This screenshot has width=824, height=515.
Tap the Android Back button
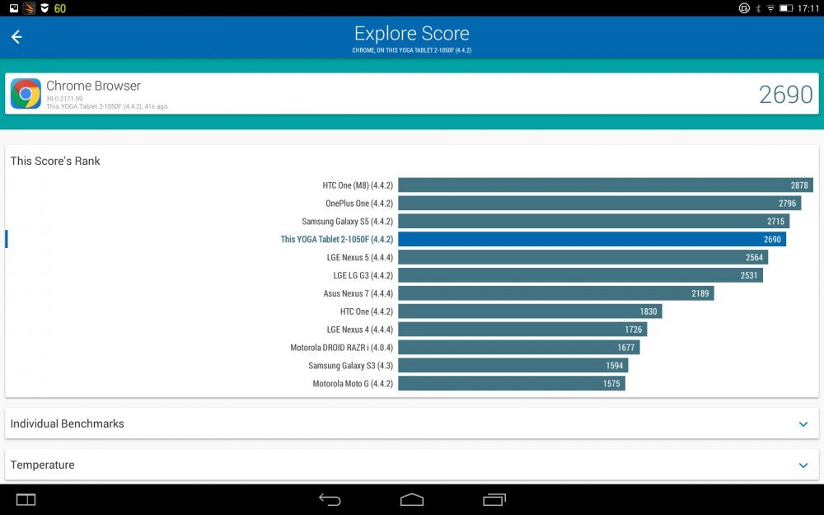tap(329, 499)
